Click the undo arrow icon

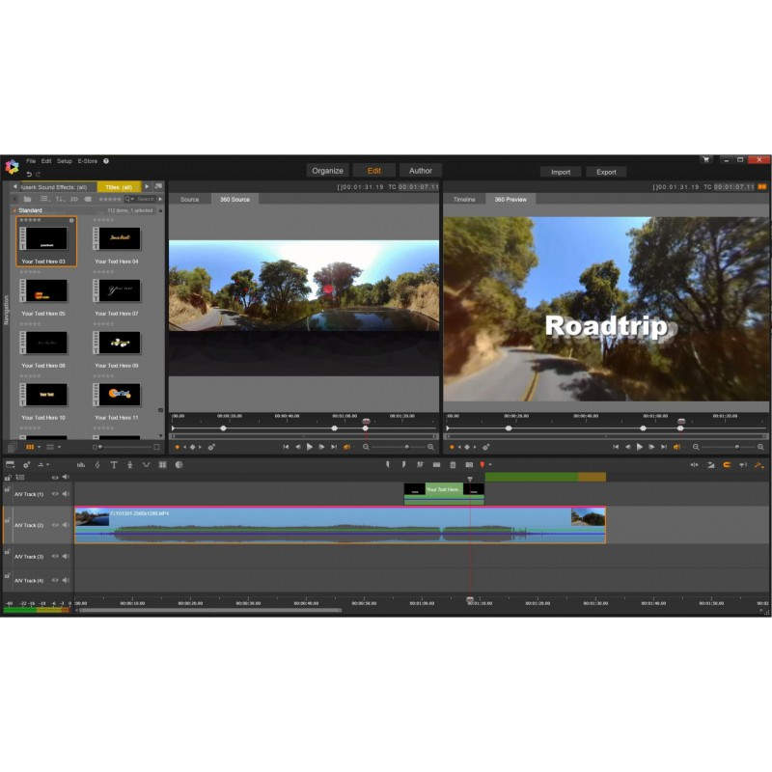coord(30,174)
